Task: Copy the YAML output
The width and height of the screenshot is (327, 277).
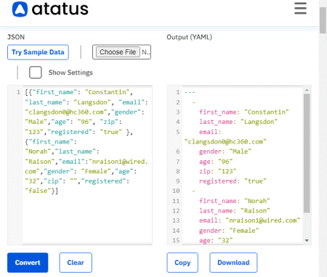Action: [x=182, y=262]
